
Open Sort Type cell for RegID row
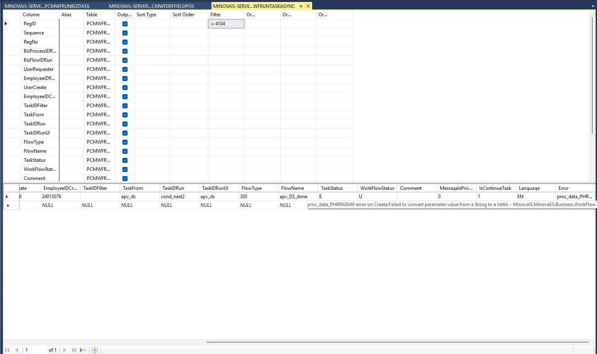[x=153, y=24]
